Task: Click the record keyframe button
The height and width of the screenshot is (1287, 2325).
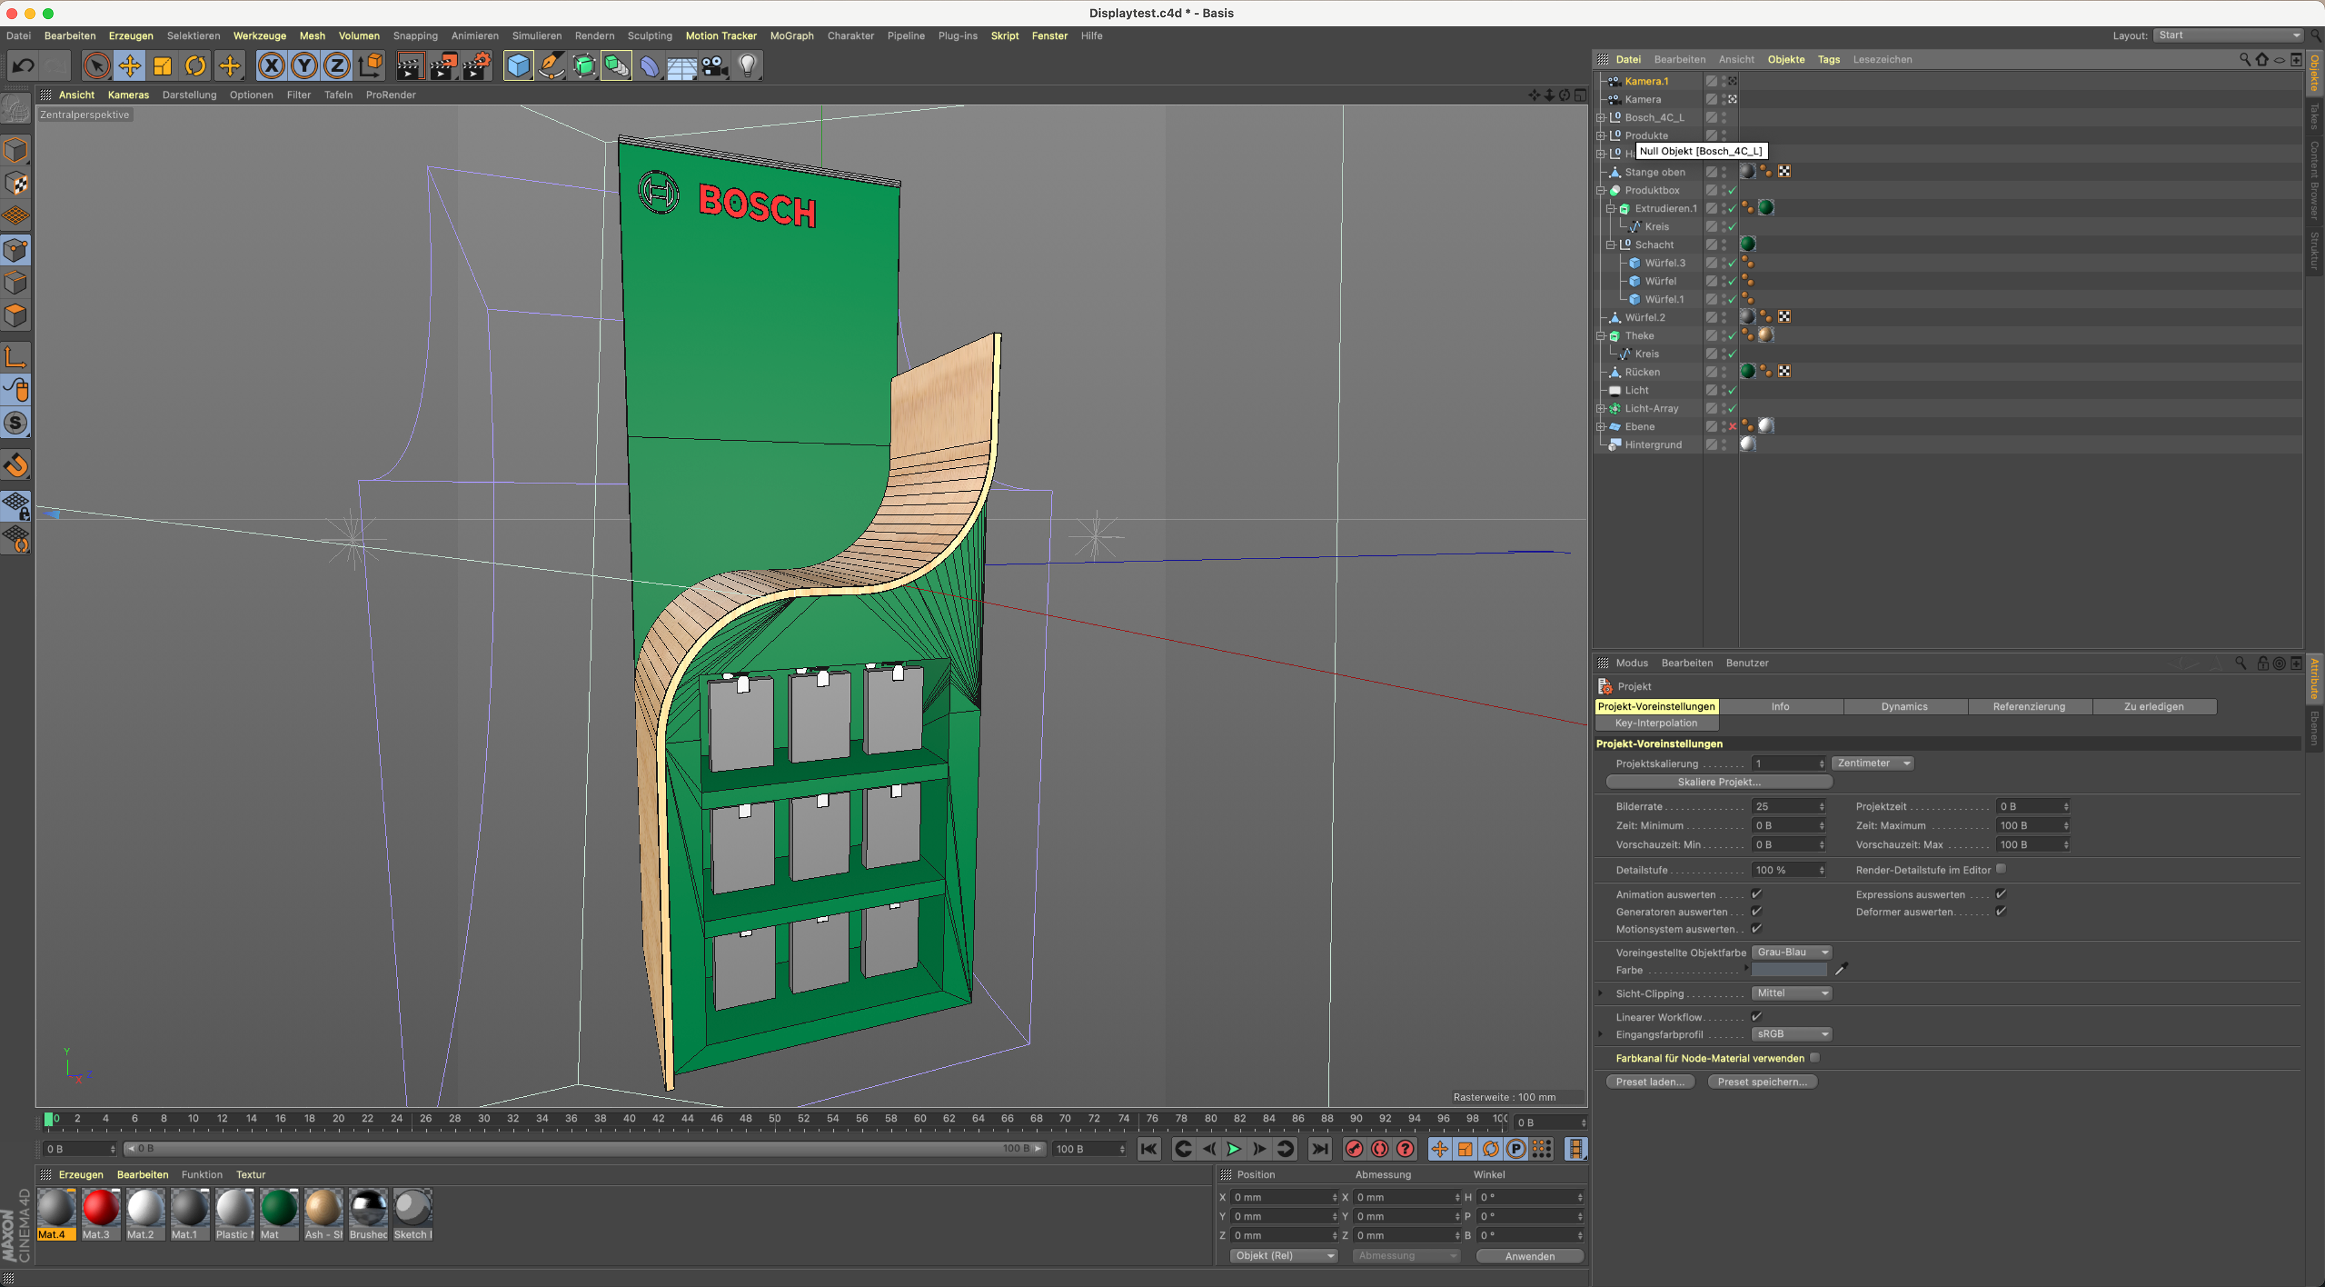Action: (1354, 1149)
